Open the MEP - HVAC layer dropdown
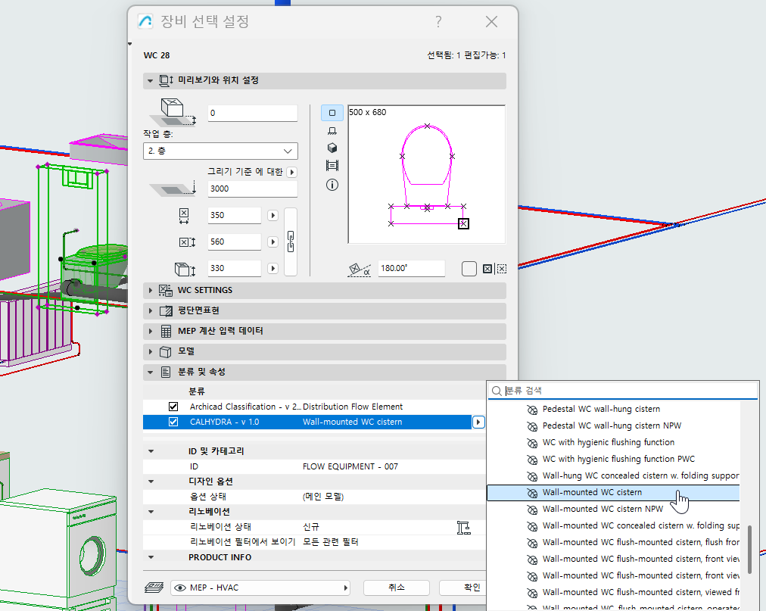Screen dimensions: 766x611 [261, 588]
